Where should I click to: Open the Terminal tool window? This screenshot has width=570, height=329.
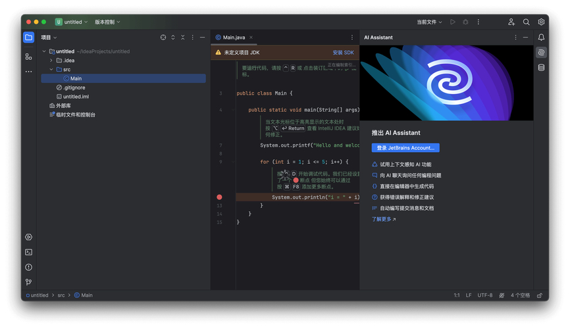29,252
